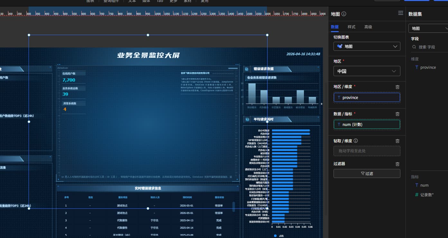Collapse the 地图 property panel via menu icon
The image size is (448, 238).
coord(400,13)
